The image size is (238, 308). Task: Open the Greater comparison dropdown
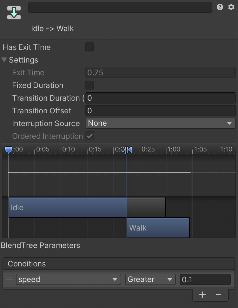tap(150, 279)
